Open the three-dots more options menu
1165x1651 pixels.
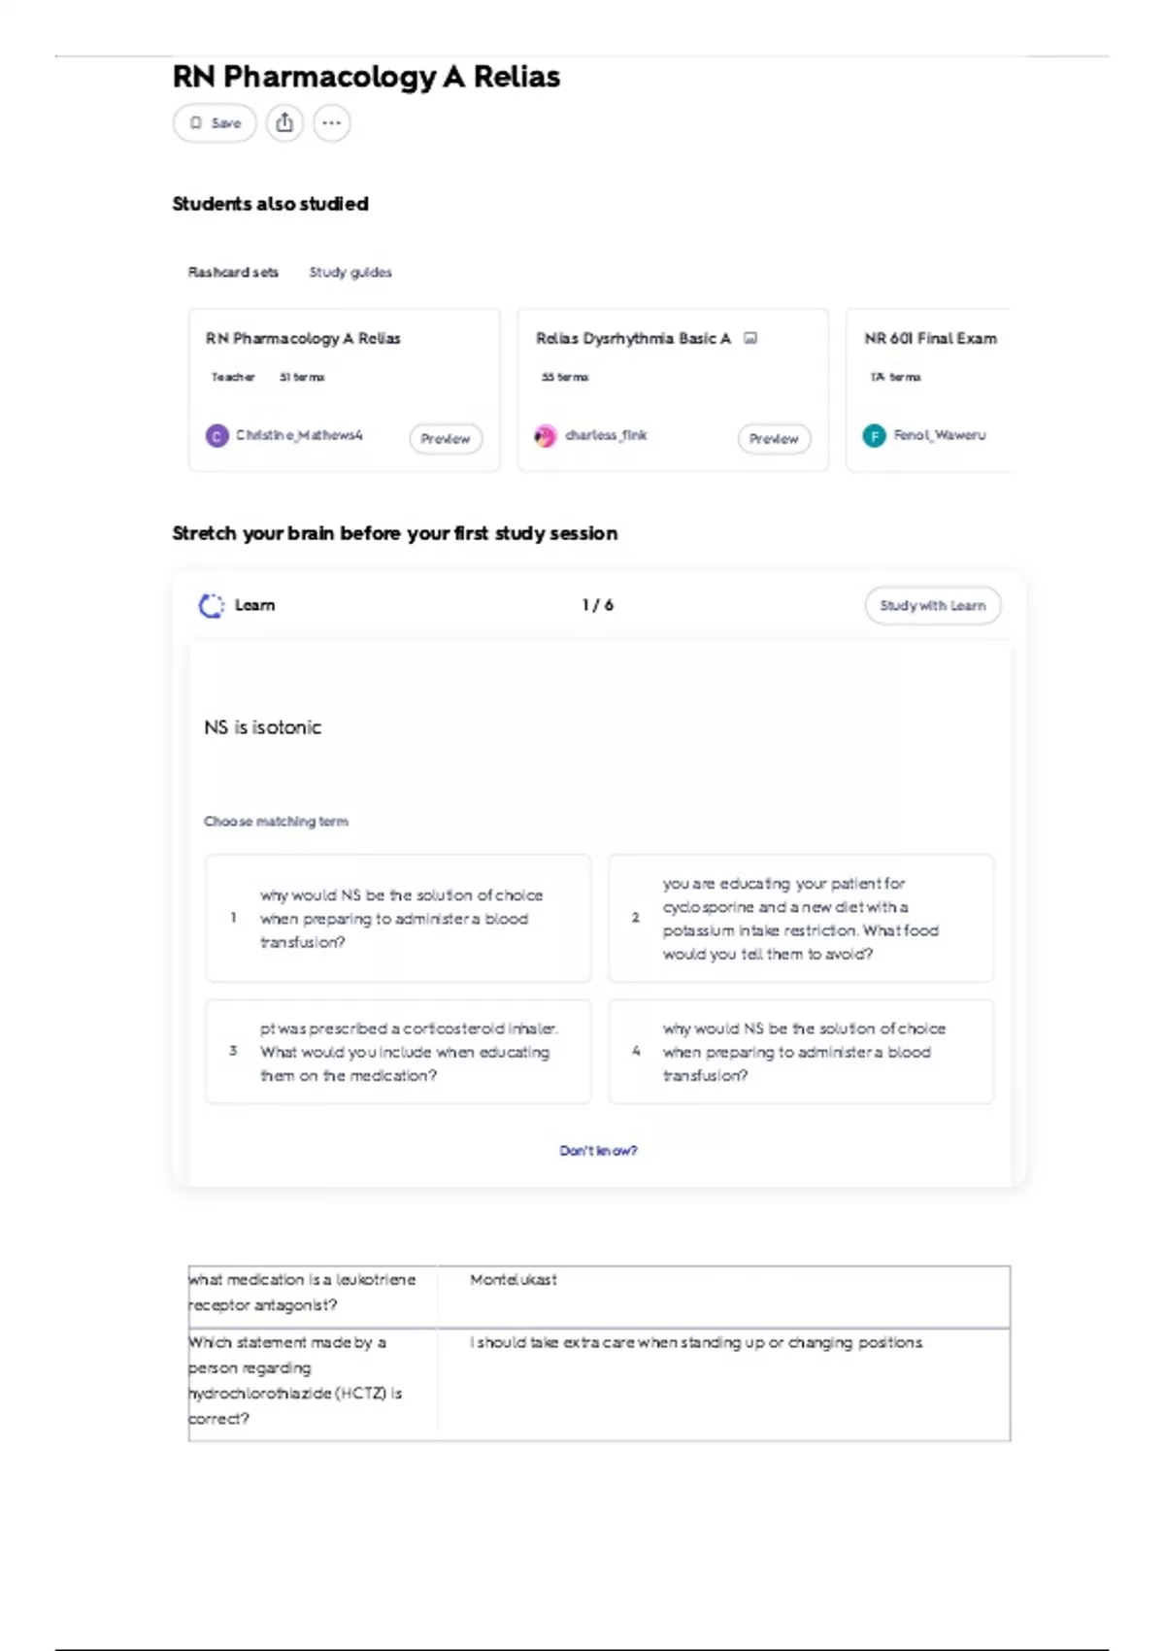332,123
